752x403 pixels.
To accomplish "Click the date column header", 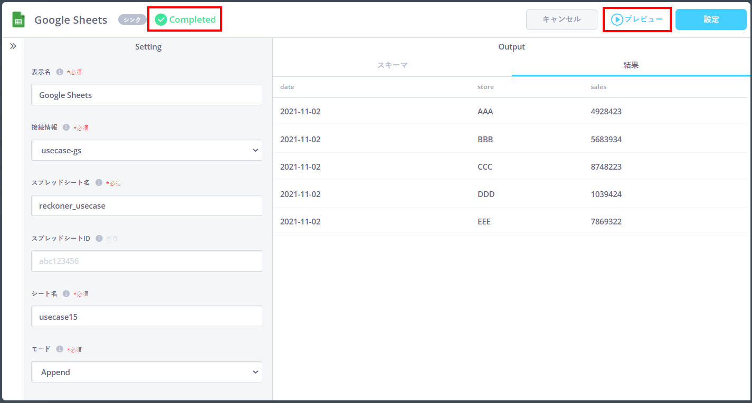I will coord(287,87).
